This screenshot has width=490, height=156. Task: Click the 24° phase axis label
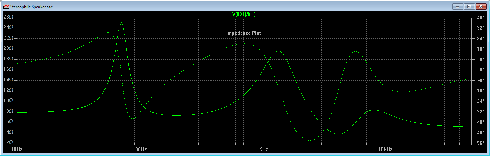[x=480, y=38]
